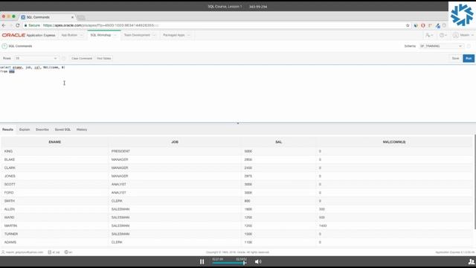Click the help icon beside Rows dropdown
Screen dimensions: 476x268
click(x=64, y=58)
